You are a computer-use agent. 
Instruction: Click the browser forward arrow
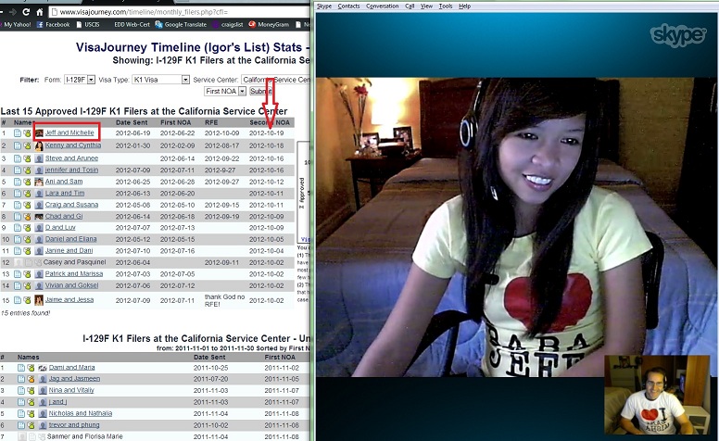click(x=12, y=12)
